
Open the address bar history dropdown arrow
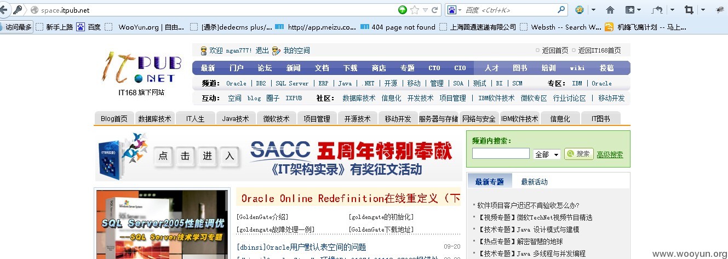click(x=425, y=10)
